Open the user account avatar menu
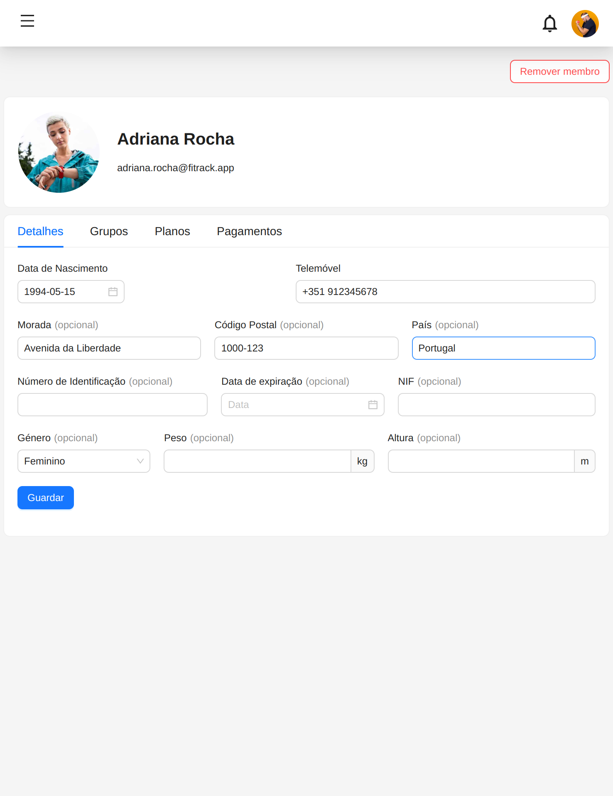Image resolution: width=613 pixels, height=796 pixels. pyautogui.click(x=585, y=24)
